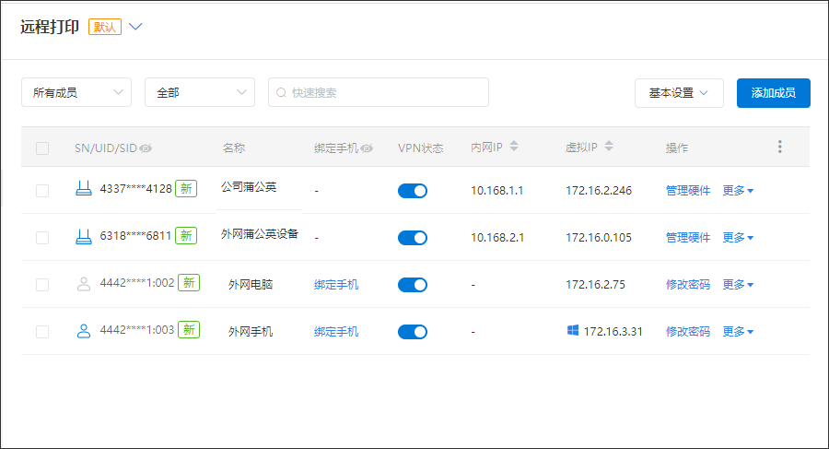Click 管理硬件 for 公司蒲公英
The height and width of the screenshot is (449, 829).
(688, 191)
